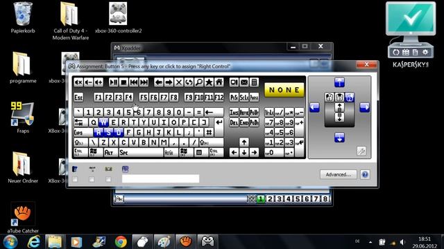Open Internet Explorer from the taskbar
The width and height of the screenshot is (444, 249).
click(x=34, y=242)
